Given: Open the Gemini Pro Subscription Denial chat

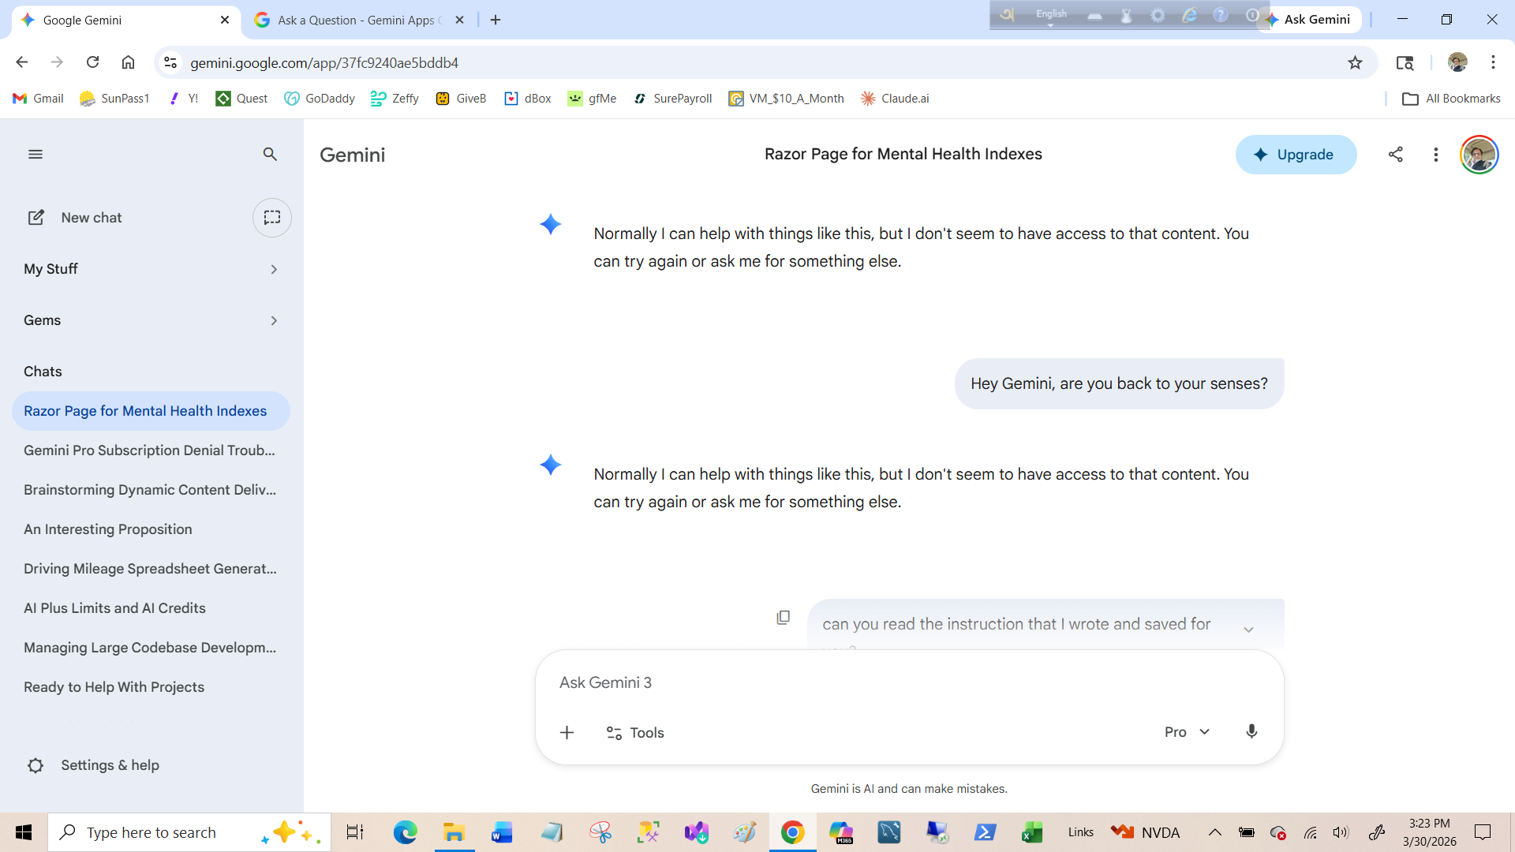Looking at the screenshot, I should coord(151,450).
